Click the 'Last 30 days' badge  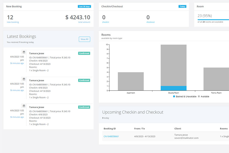coord(84,7)
